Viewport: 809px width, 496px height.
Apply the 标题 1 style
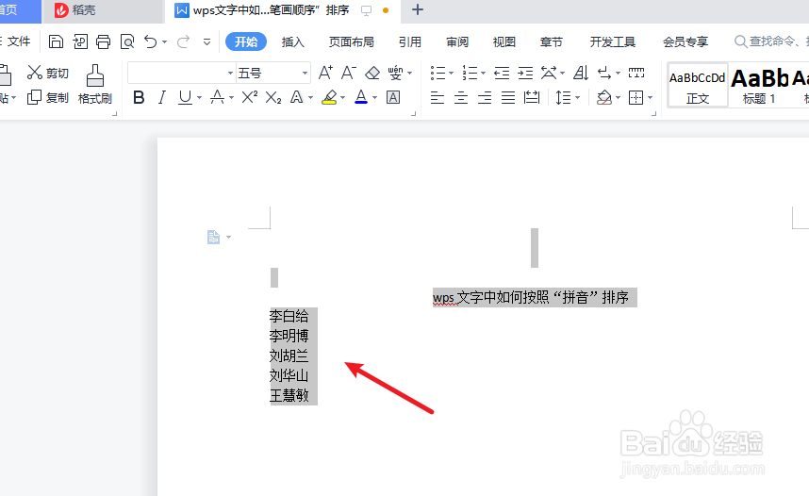[759, 86]
